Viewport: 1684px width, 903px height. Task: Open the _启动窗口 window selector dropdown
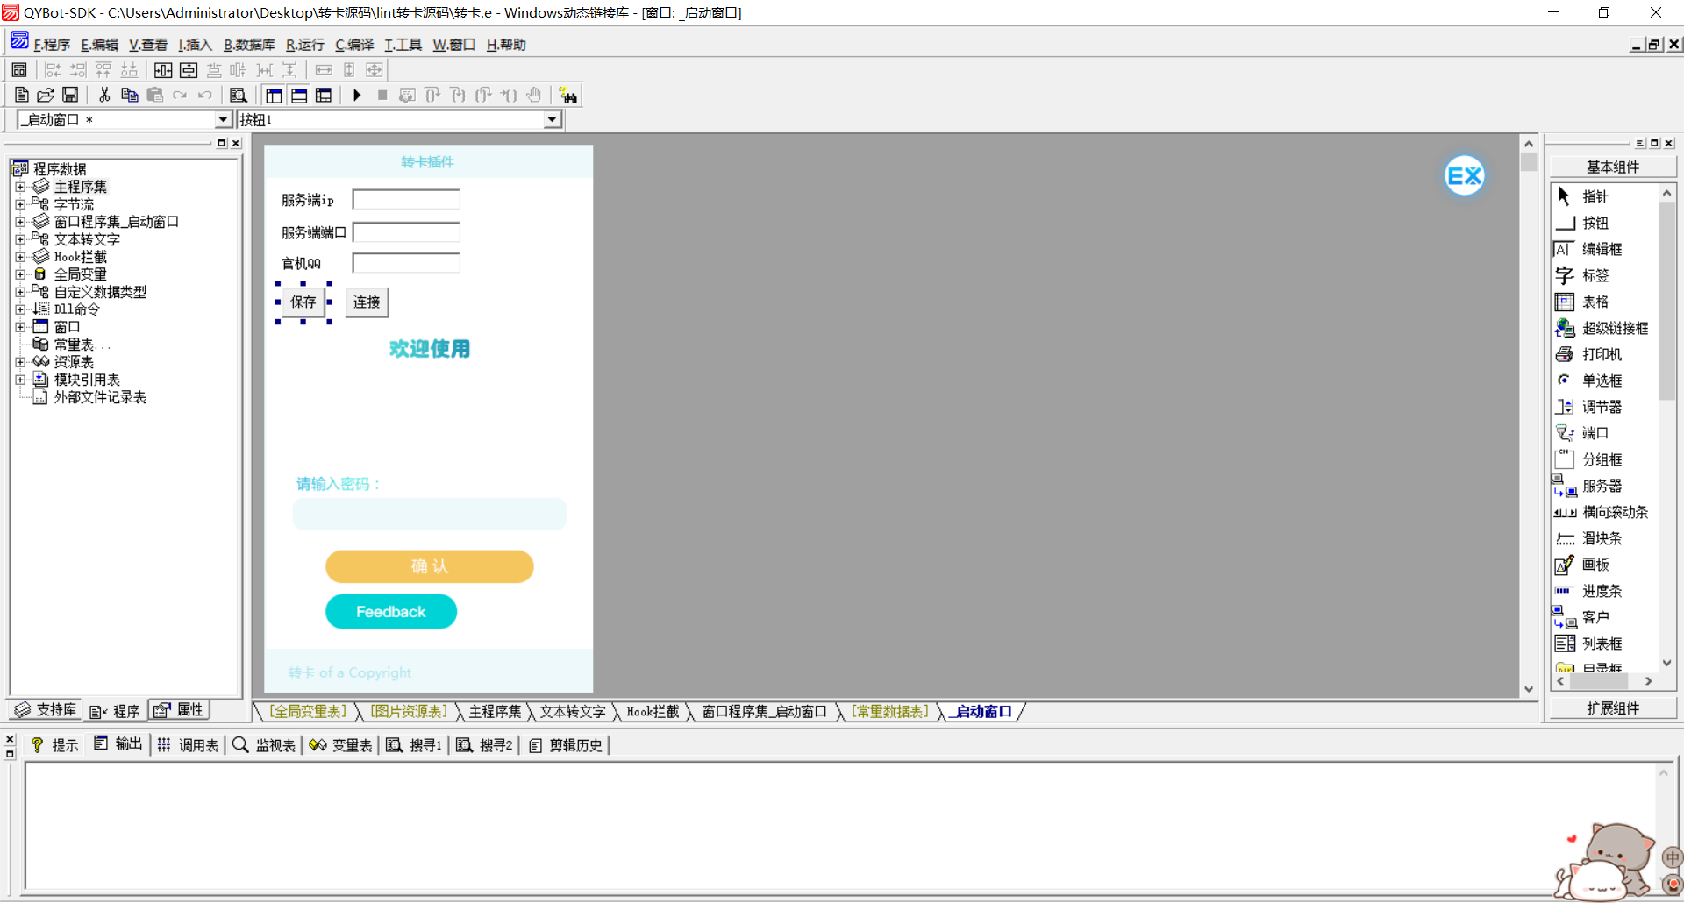pyautogui.click(x=223, y=120)
